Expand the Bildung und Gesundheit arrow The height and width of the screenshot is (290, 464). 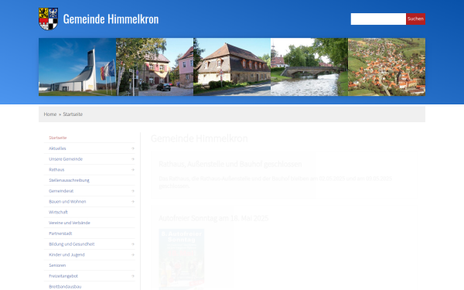click(132, 244)
